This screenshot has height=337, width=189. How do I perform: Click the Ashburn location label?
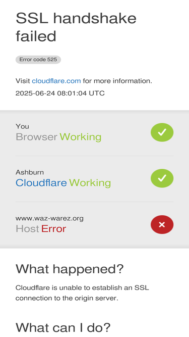point(30,172)
